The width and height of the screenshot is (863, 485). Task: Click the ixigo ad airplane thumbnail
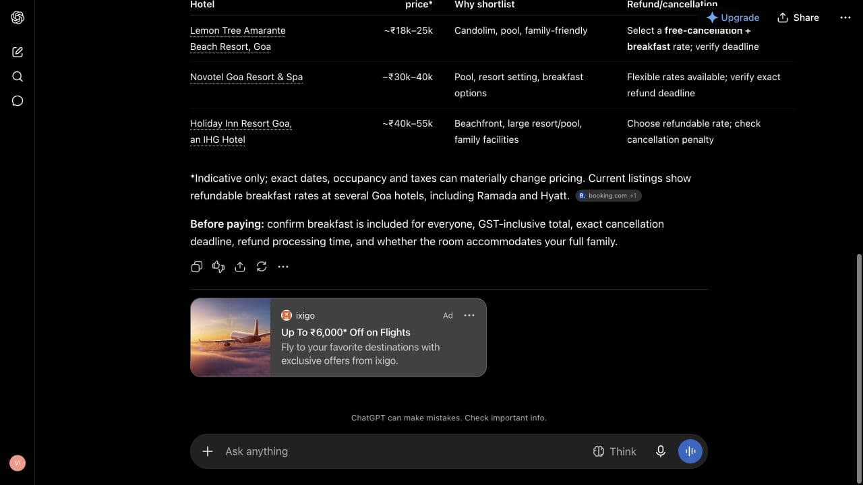231,337
